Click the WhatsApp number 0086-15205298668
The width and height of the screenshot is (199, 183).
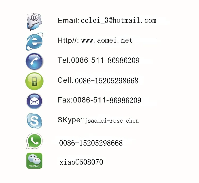pyautogui.click(x=91, y=143)
